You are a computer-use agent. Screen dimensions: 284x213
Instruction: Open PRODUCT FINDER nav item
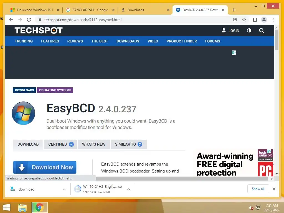(x=182, y=41)
